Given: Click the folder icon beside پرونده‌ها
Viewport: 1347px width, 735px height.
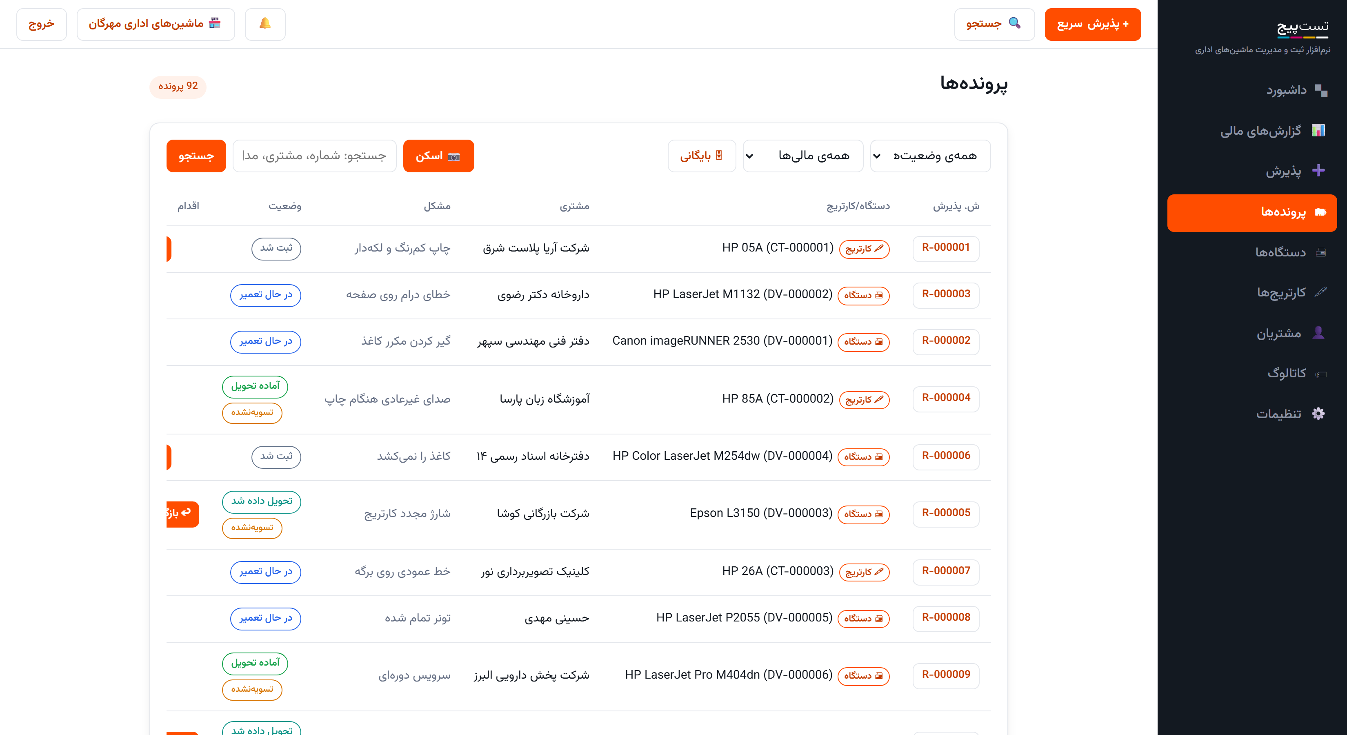Looking at the screenshot, I should pyautogui.click(x=1320, y=212).
